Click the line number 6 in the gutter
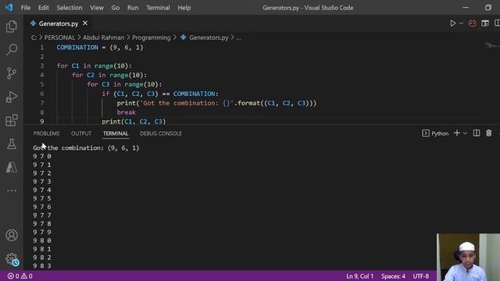This screenshot has height=281, width=500. [41, 94]
